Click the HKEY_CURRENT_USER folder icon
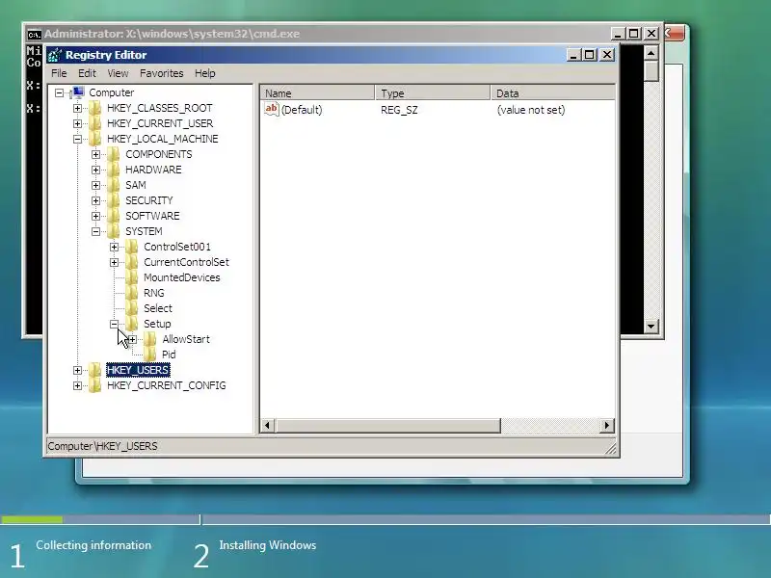Screen dimensions: 771x578 pyautogui.click(x=94, y=123)
